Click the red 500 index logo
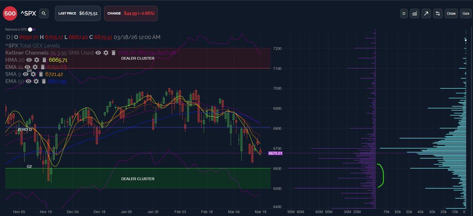This screenshot has height=216, width=473. [9, 13]
